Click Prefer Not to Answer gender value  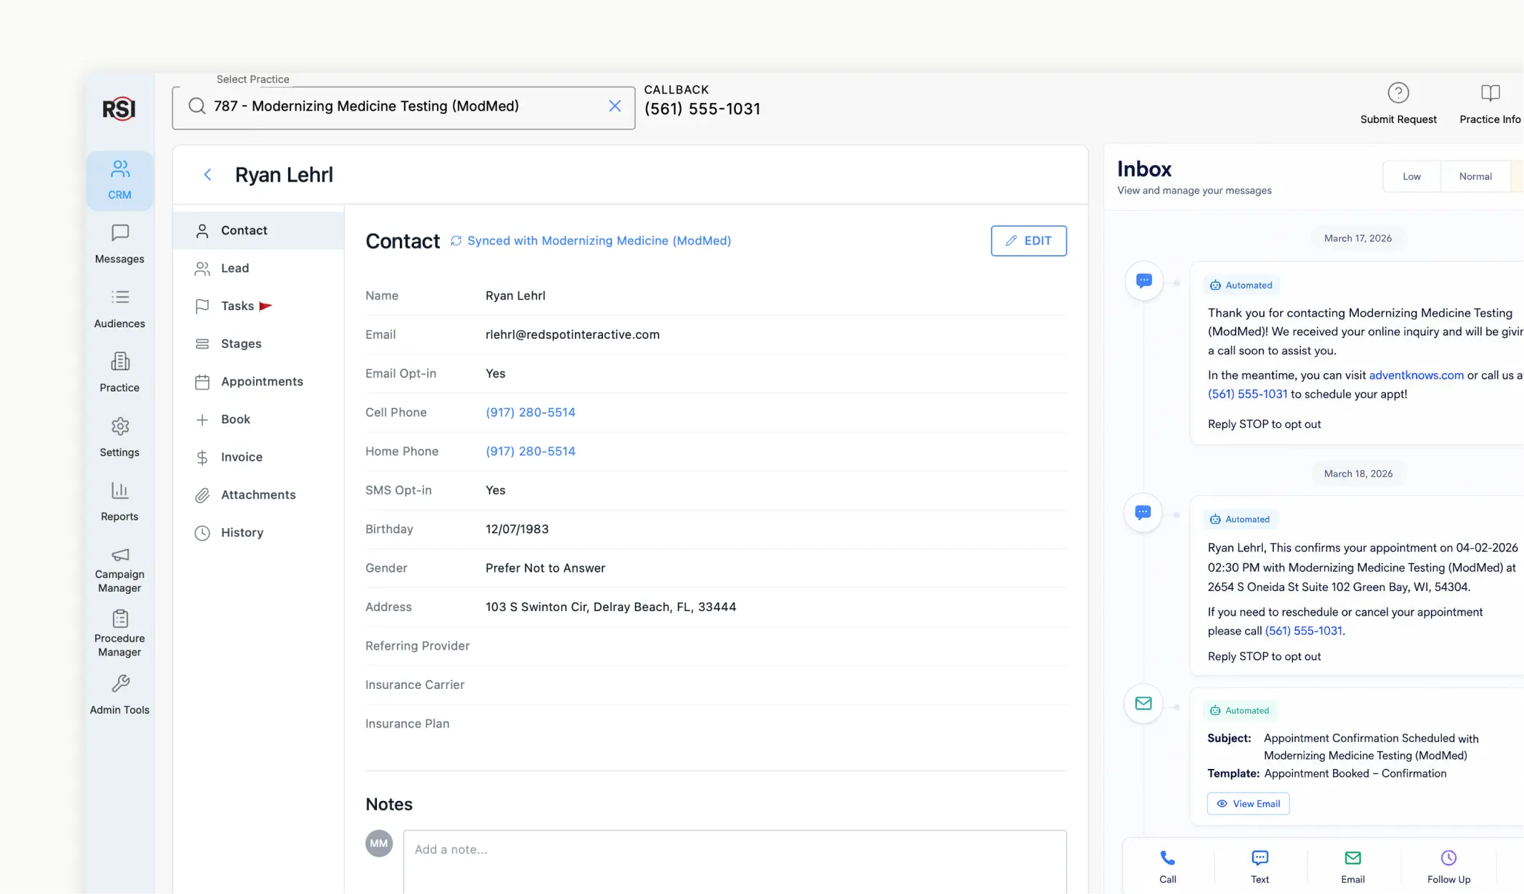coord(545,568)
